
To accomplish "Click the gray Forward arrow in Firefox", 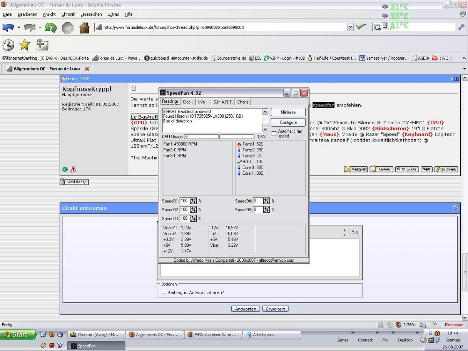I will 30,27.
